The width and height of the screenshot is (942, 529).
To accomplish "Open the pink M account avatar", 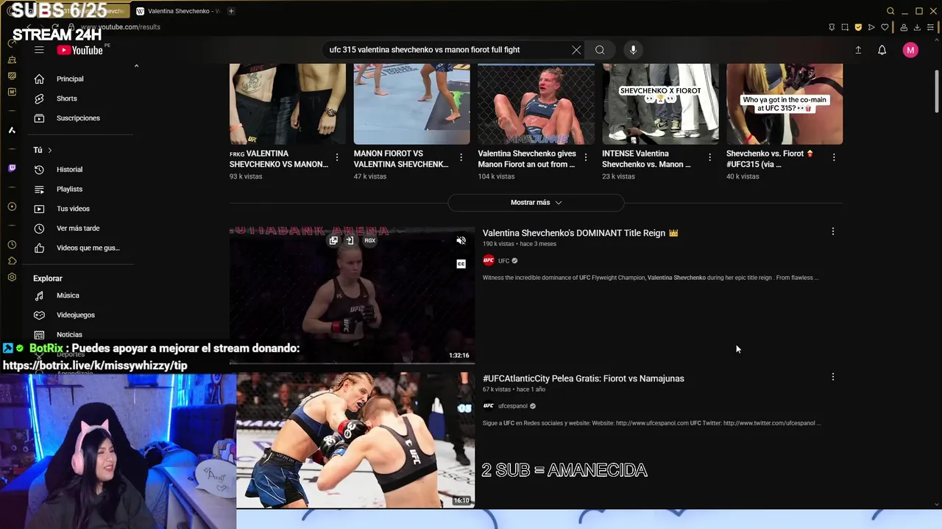I will [x=910, y=50].
